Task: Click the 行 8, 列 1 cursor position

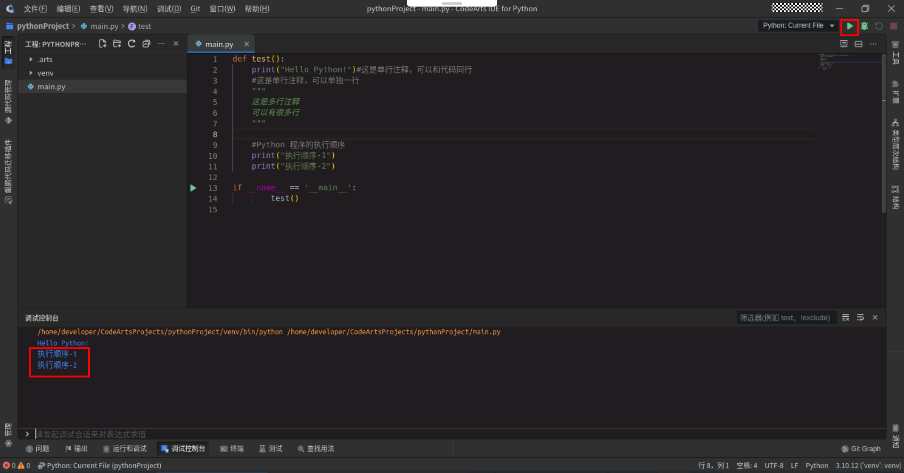Action: [714, 465]
